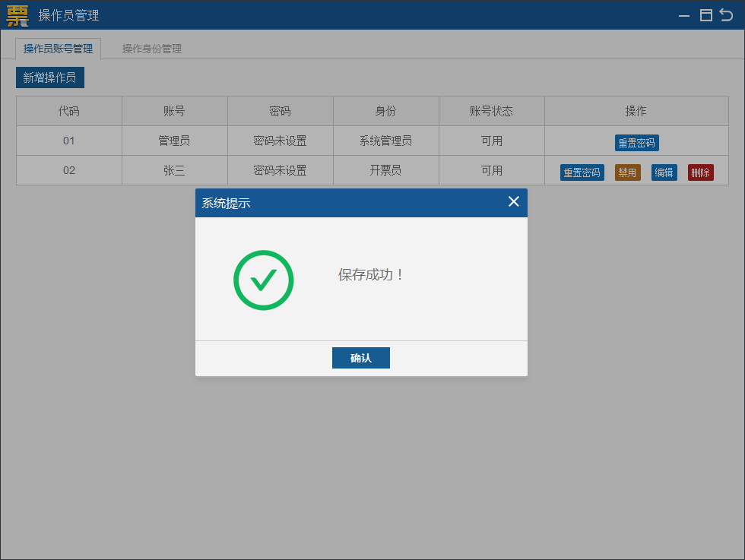Image resolution: width=745 pixels, height=560 pixels.
Task: Open the 操作身份管理 tab
Action: [152, 49]
